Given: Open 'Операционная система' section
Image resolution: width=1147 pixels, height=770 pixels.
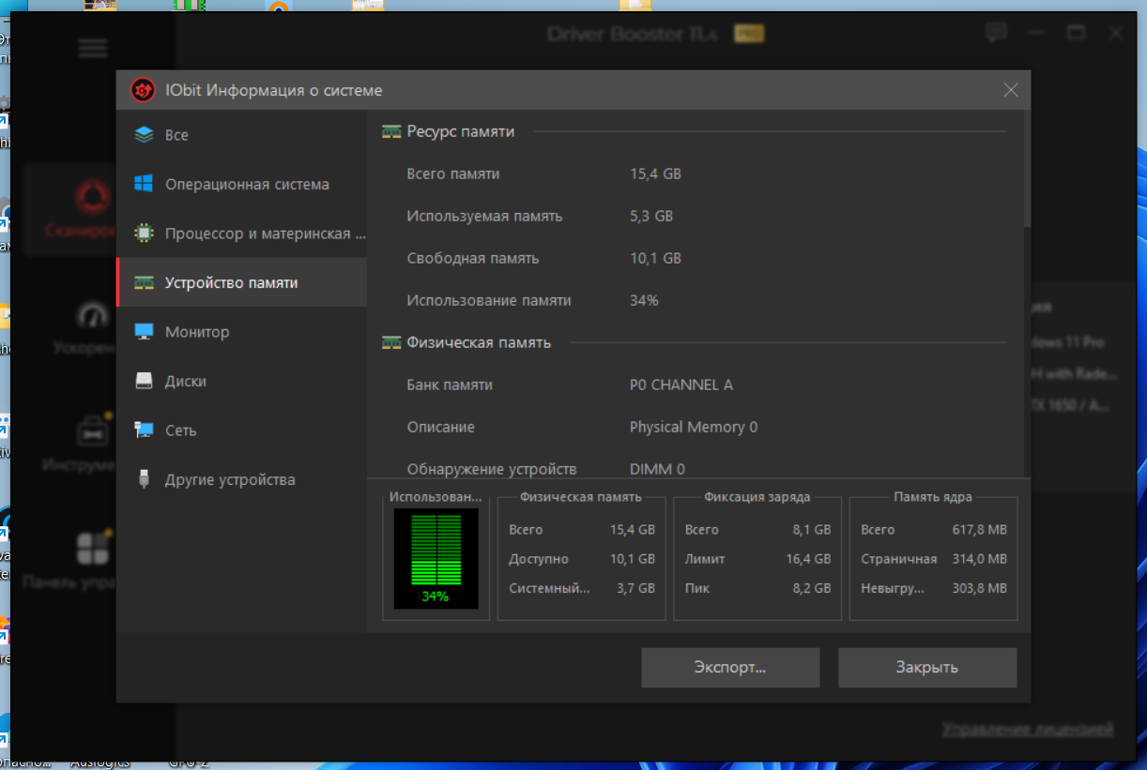Looking at the screenshot, I should tap(241, 184).
